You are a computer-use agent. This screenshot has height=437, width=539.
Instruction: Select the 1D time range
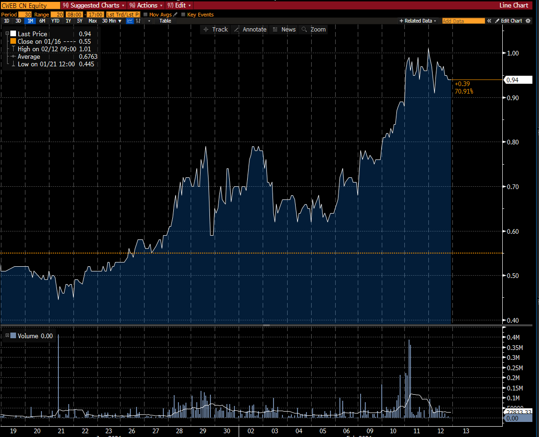(7, 21)
